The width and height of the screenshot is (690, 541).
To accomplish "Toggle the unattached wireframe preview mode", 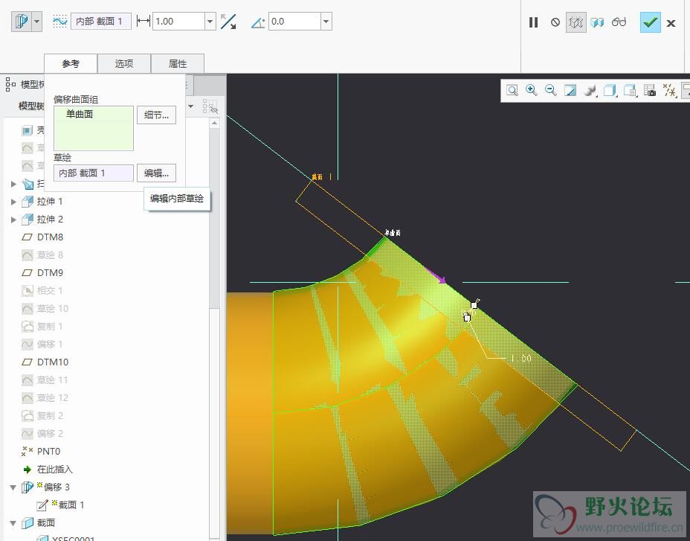I will [576, 22].
